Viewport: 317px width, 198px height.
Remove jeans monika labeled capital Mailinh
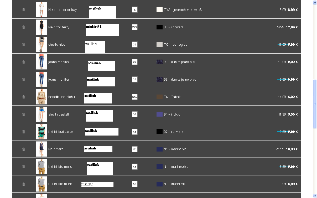coord(24,62)
